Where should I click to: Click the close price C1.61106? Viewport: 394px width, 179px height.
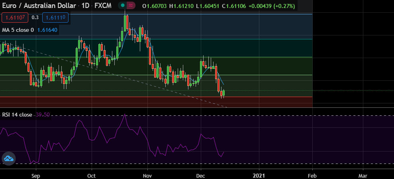point(234,6)
